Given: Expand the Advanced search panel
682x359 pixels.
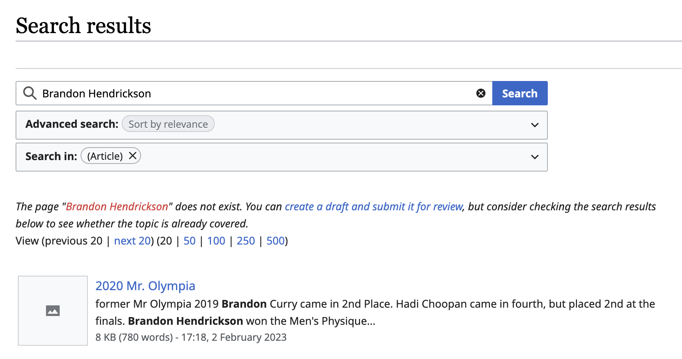Looking at the screenshot, I should click(534, 125).
